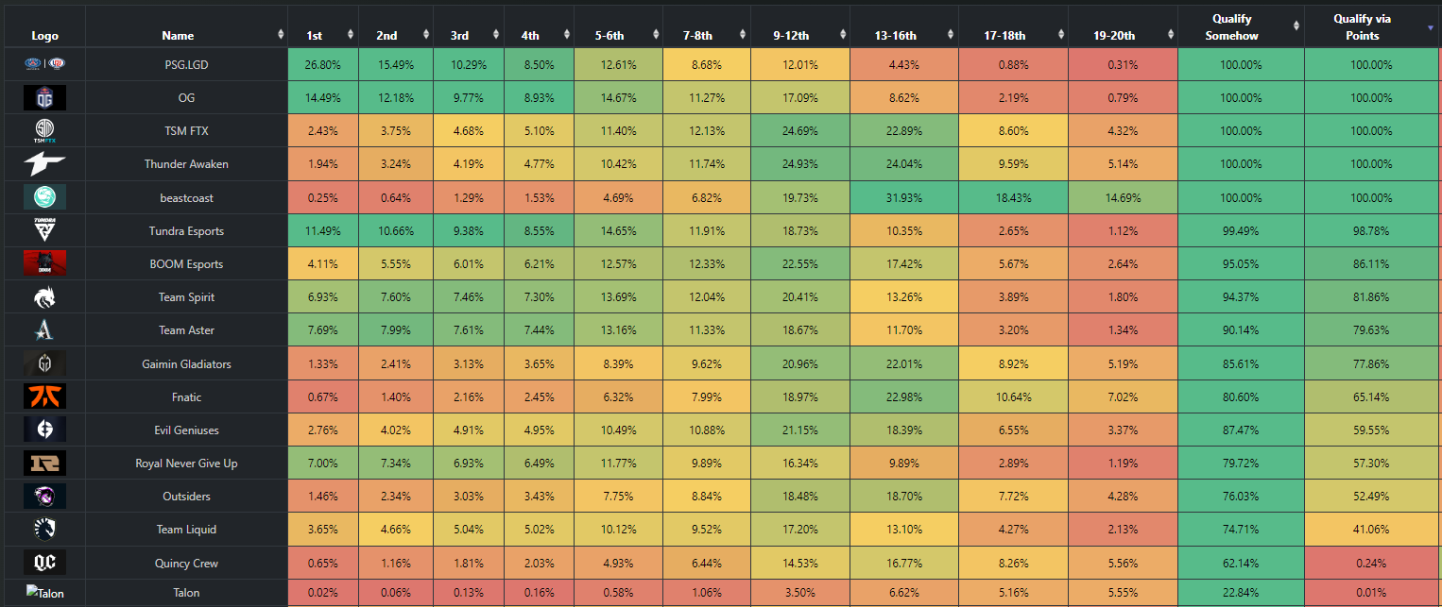Click the TSM FTX logo icon

coord(44,130)
